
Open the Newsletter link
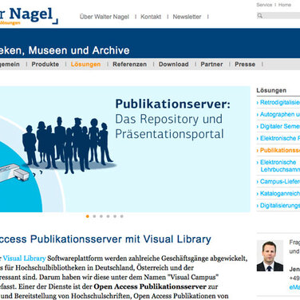(x=187, y=17)
